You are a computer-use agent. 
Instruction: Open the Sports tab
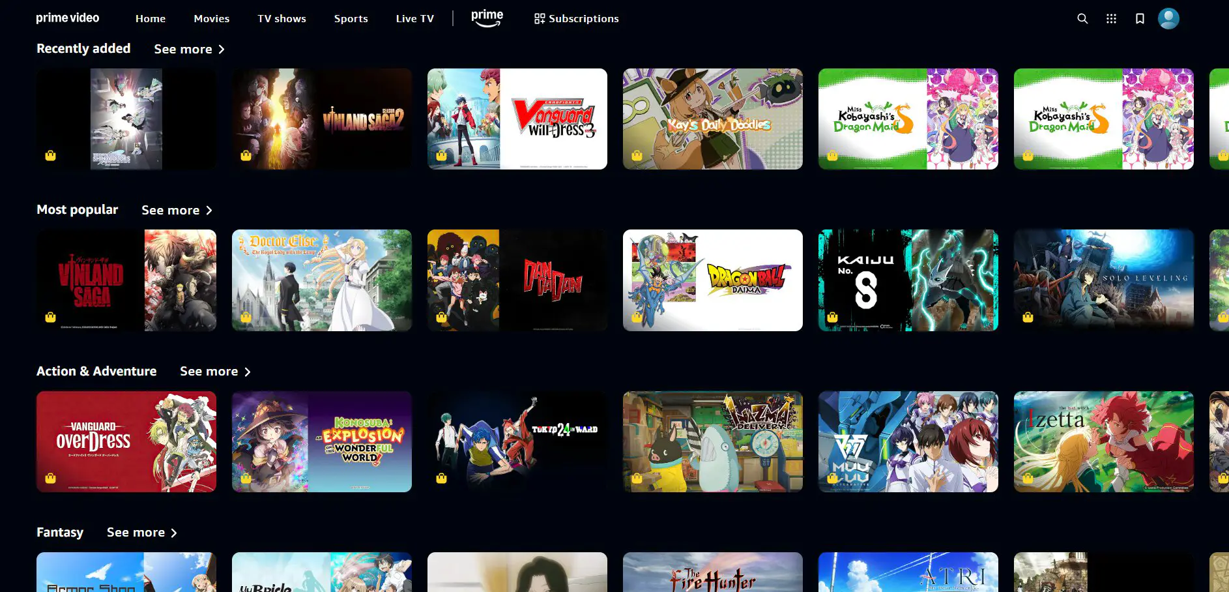click(351, 19)
